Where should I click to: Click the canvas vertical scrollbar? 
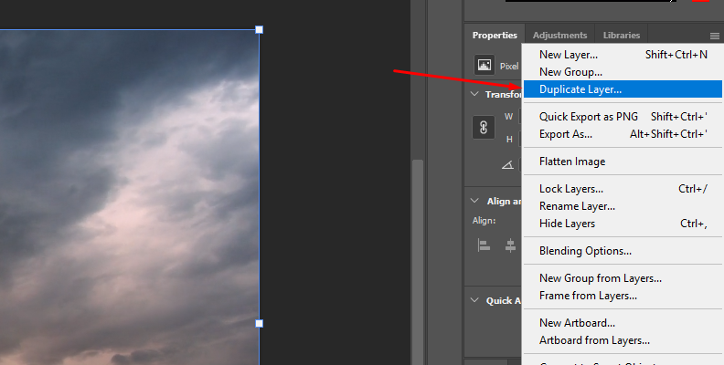pyautogui.click(x=418, y=255)
